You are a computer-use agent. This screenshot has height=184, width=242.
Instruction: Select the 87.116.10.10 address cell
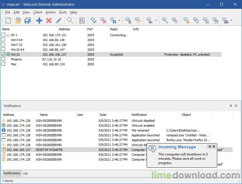point(52,59)
